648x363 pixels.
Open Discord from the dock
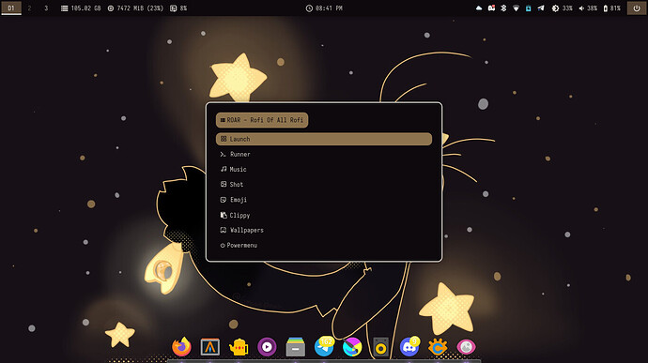pos(410,346)
